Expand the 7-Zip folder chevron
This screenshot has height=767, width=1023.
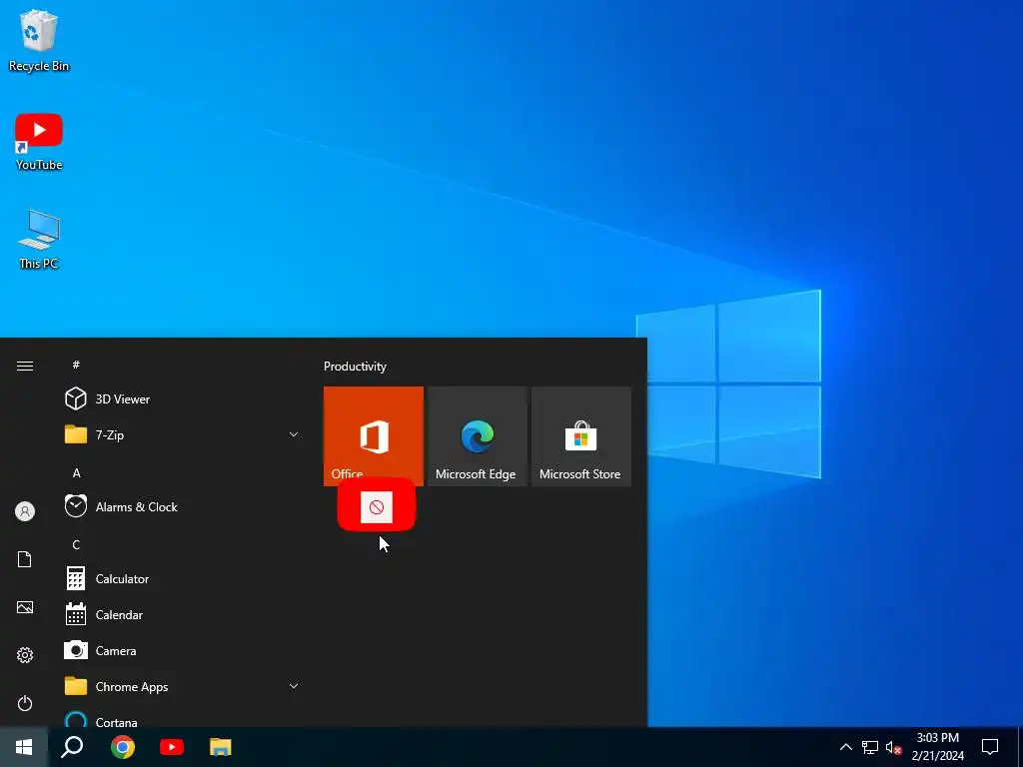coord(294,434)
